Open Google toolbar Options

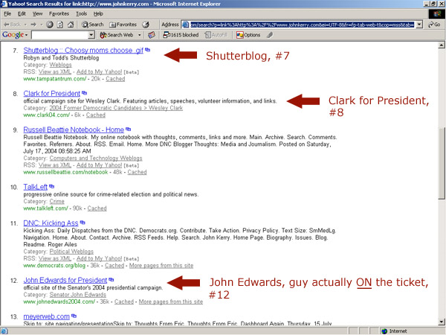point(249,35)
